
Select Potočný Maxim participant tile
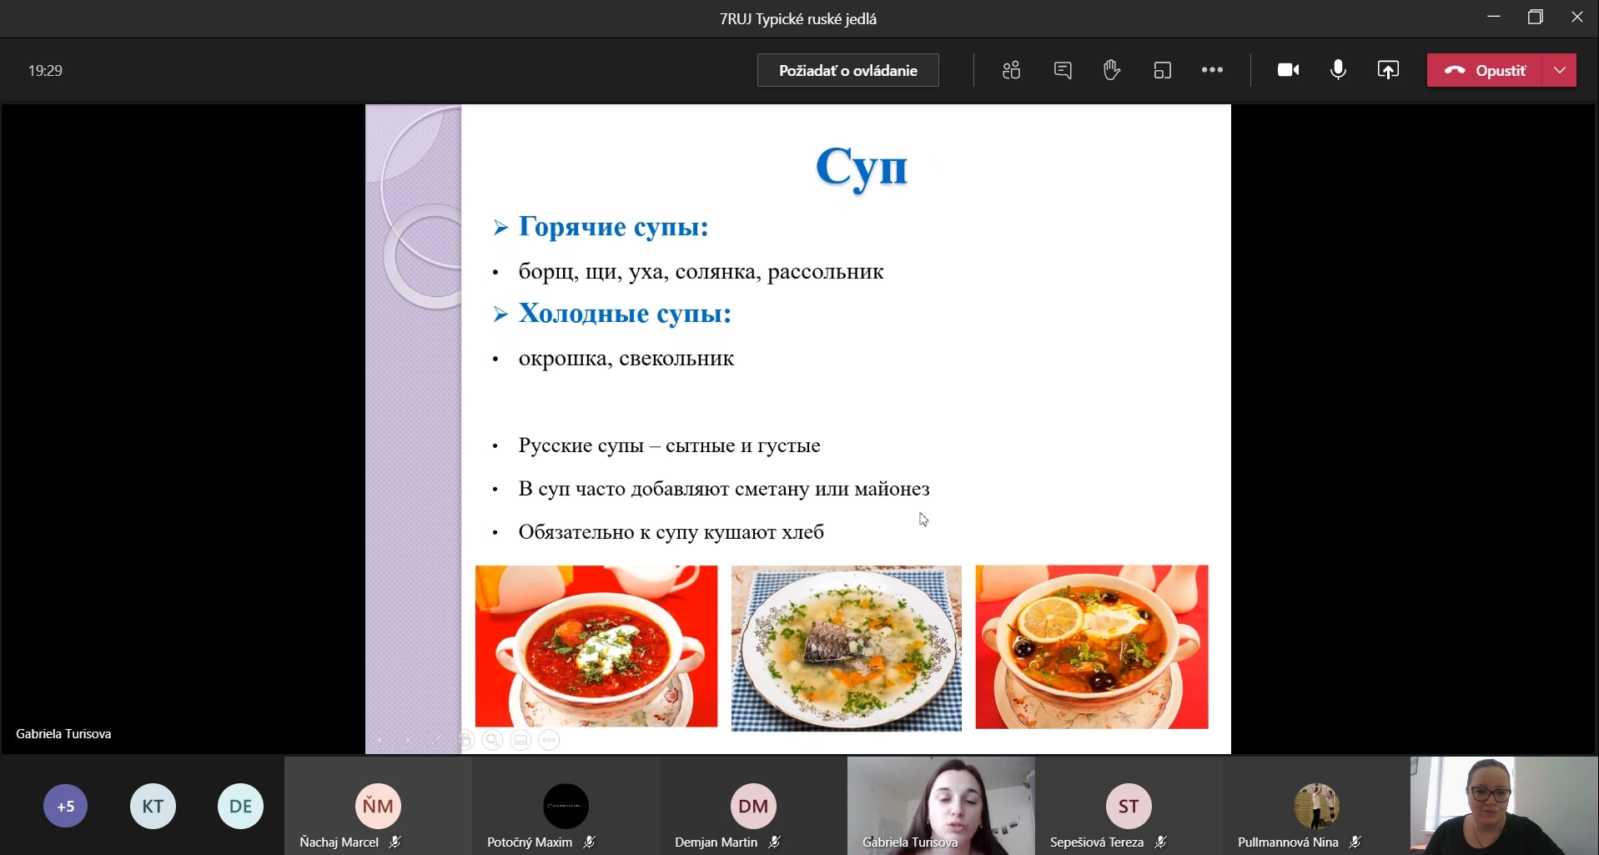[x=566, y=806]
